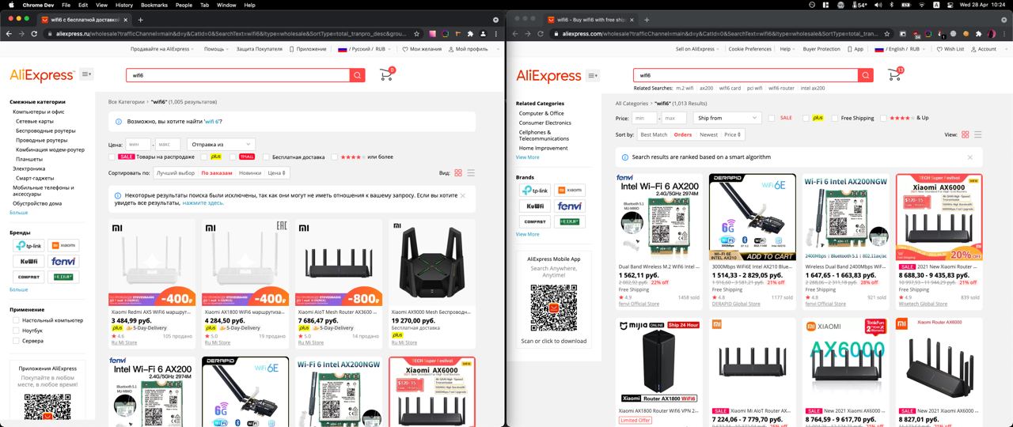Select the wifi6 router related search

pos(781,89)
